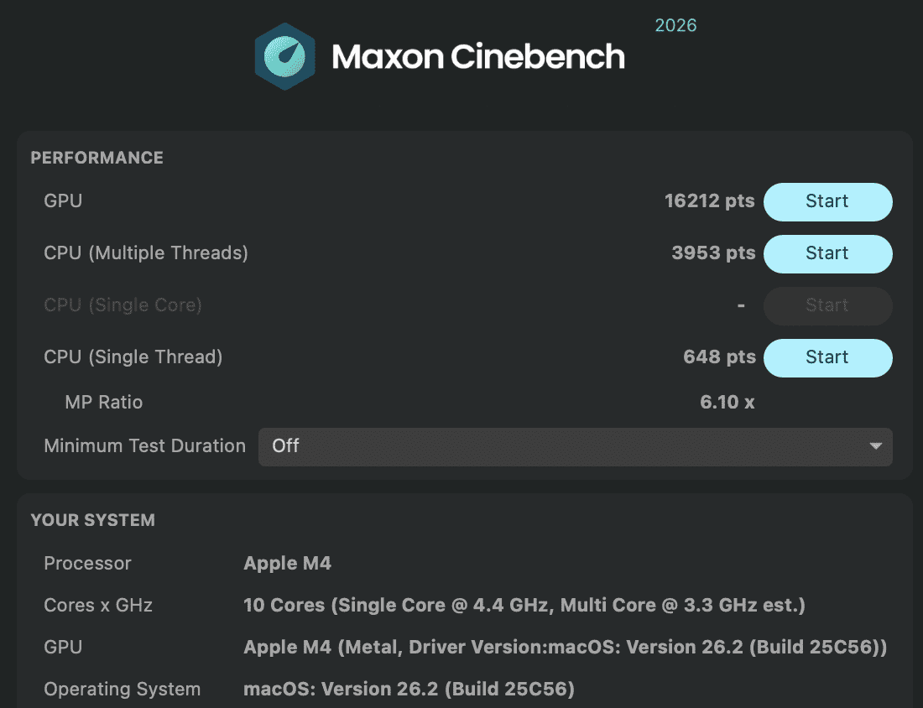Viewport: 923px width, 708px height.
Task: Click the macOS Version 26.2 OS value
Action: click(409, 690)
